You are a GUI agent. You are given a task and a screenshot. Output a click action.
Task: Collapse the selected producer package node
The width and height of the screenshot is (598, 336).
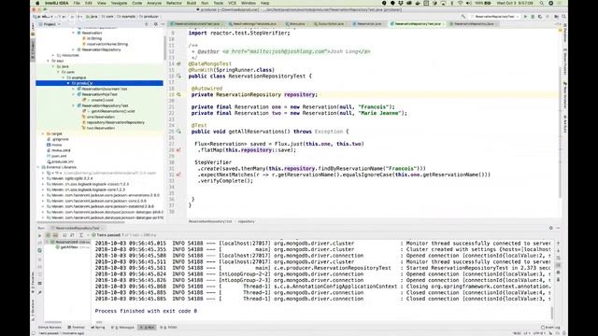tap(68, 83)
